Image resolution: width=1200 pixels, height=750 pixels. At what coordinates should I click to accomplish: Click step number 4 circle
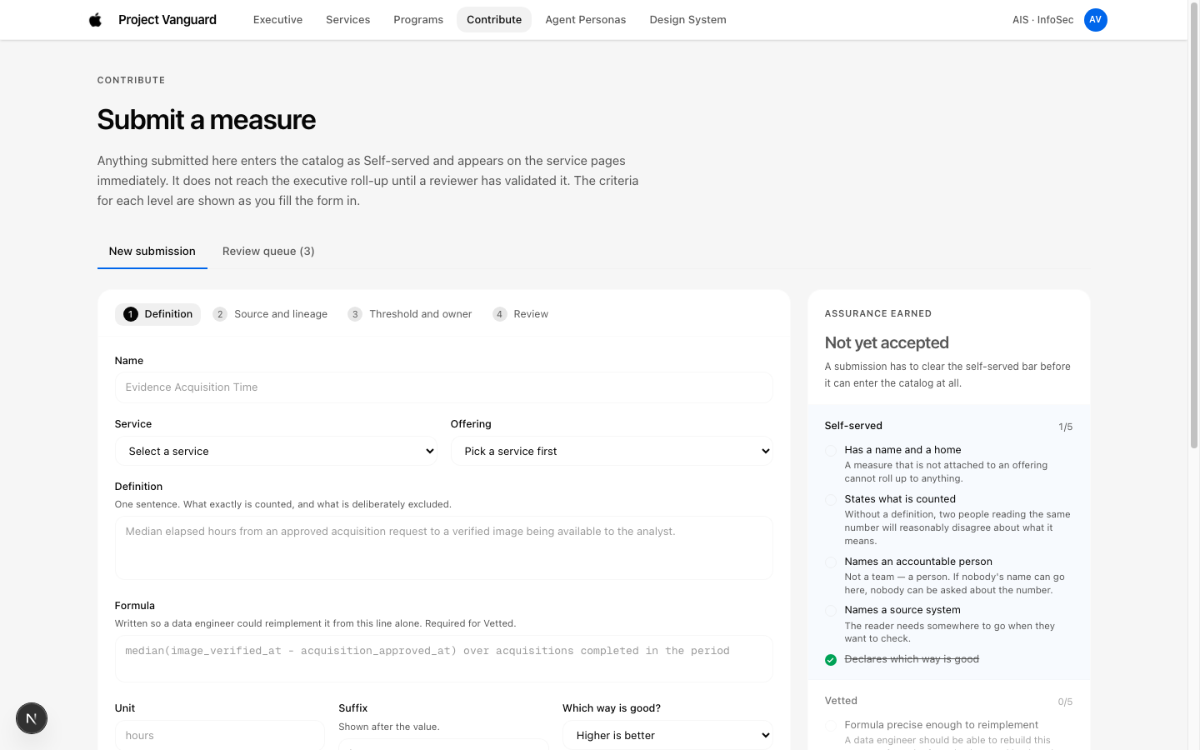pyautogui.click(x=500, y=314)
